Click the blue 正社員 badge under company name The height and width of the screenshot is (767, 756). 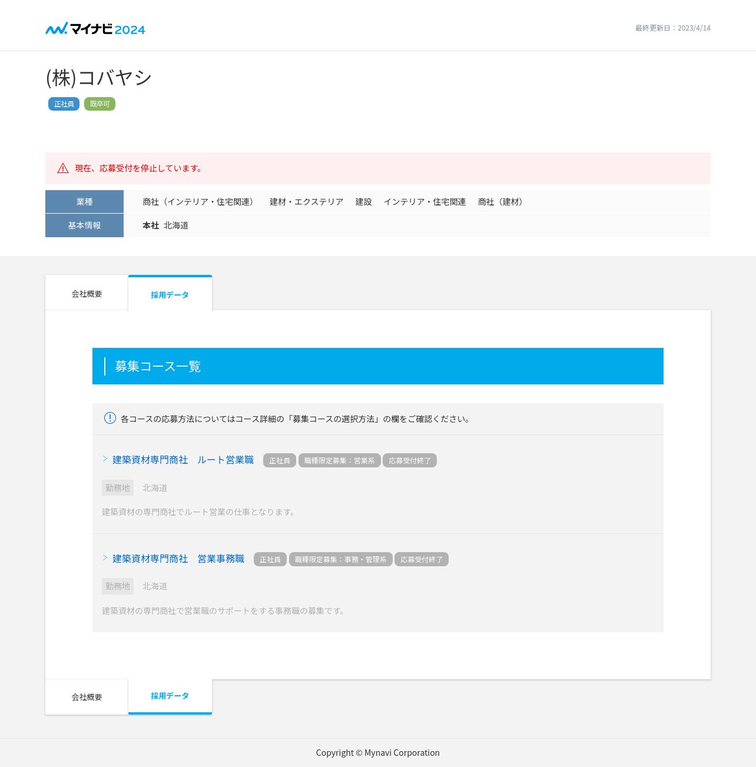tap(64, 104)
